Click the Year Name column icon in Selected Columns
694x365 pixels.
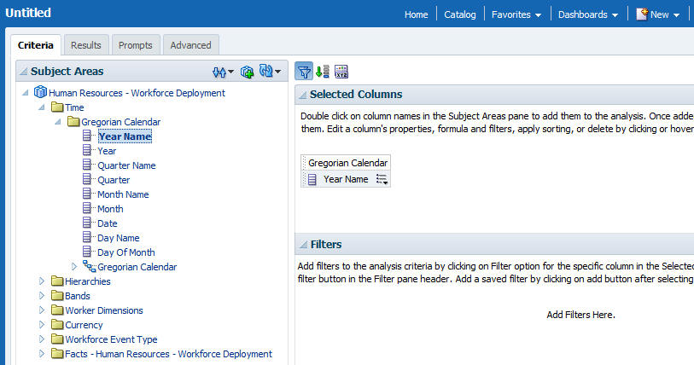312,179
